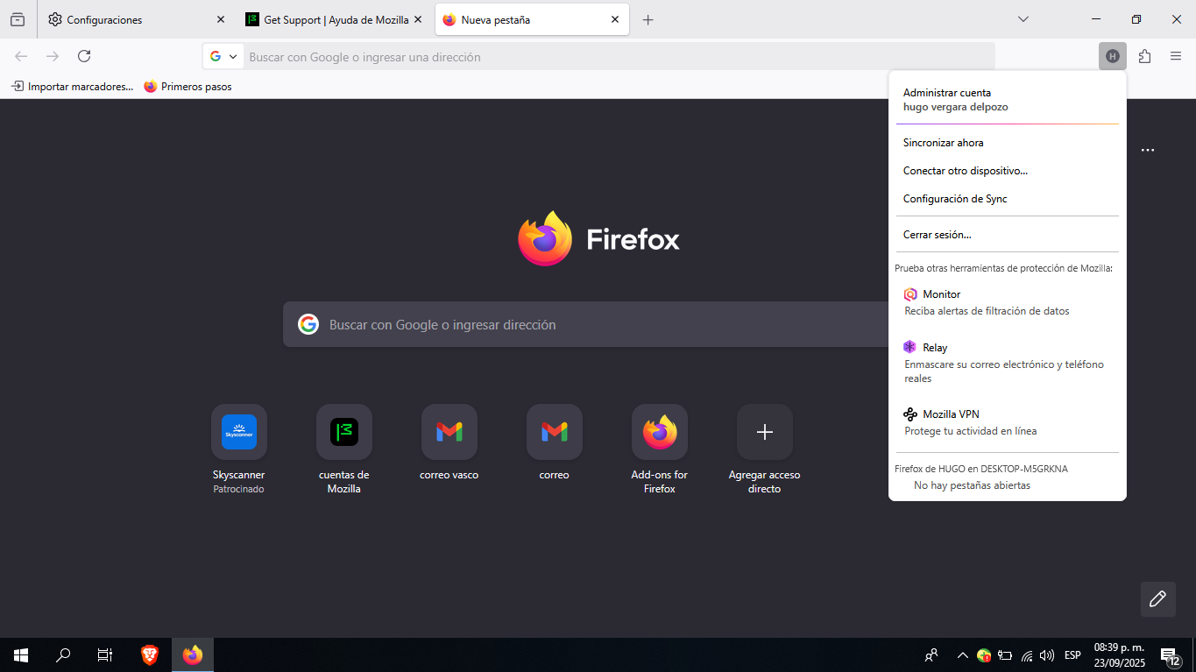Image resolution: width=1196 pixels, height=672 pixels.
Task: Click the No hay pestañas abiertas text
Action: [x=972, y=485]
